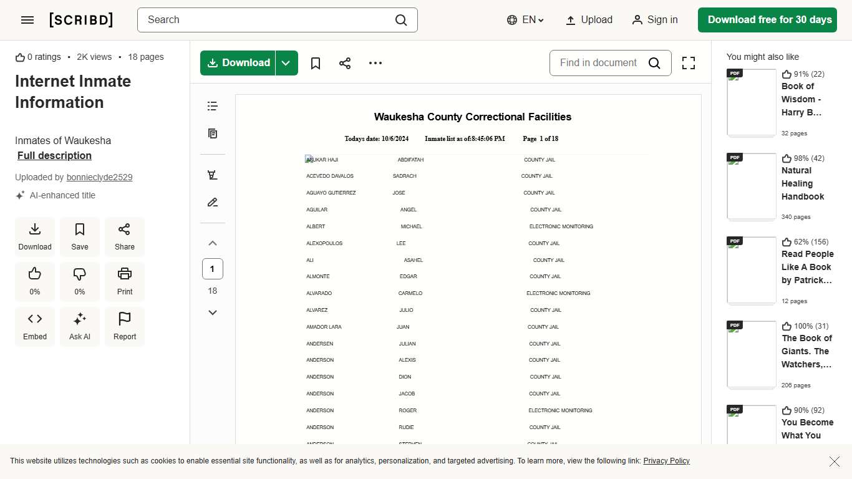This screenshot has height=479, width=852.
Task: Click Sign in
Action: [654, 20]
